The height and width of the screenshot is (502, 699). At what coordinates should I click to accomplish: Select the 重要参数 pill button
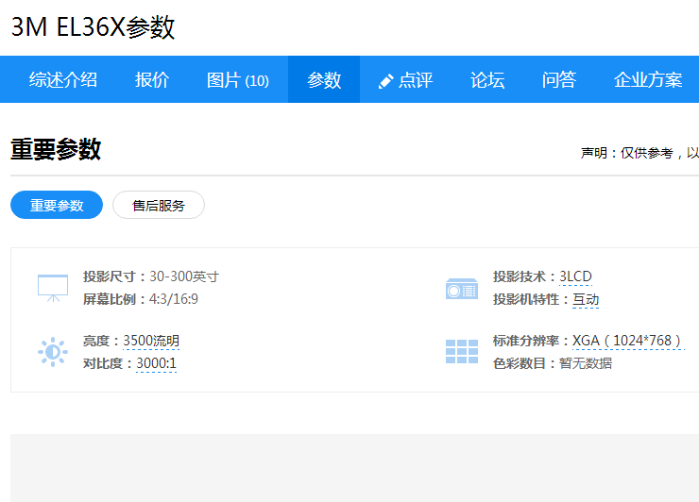[x=57, y=205]
